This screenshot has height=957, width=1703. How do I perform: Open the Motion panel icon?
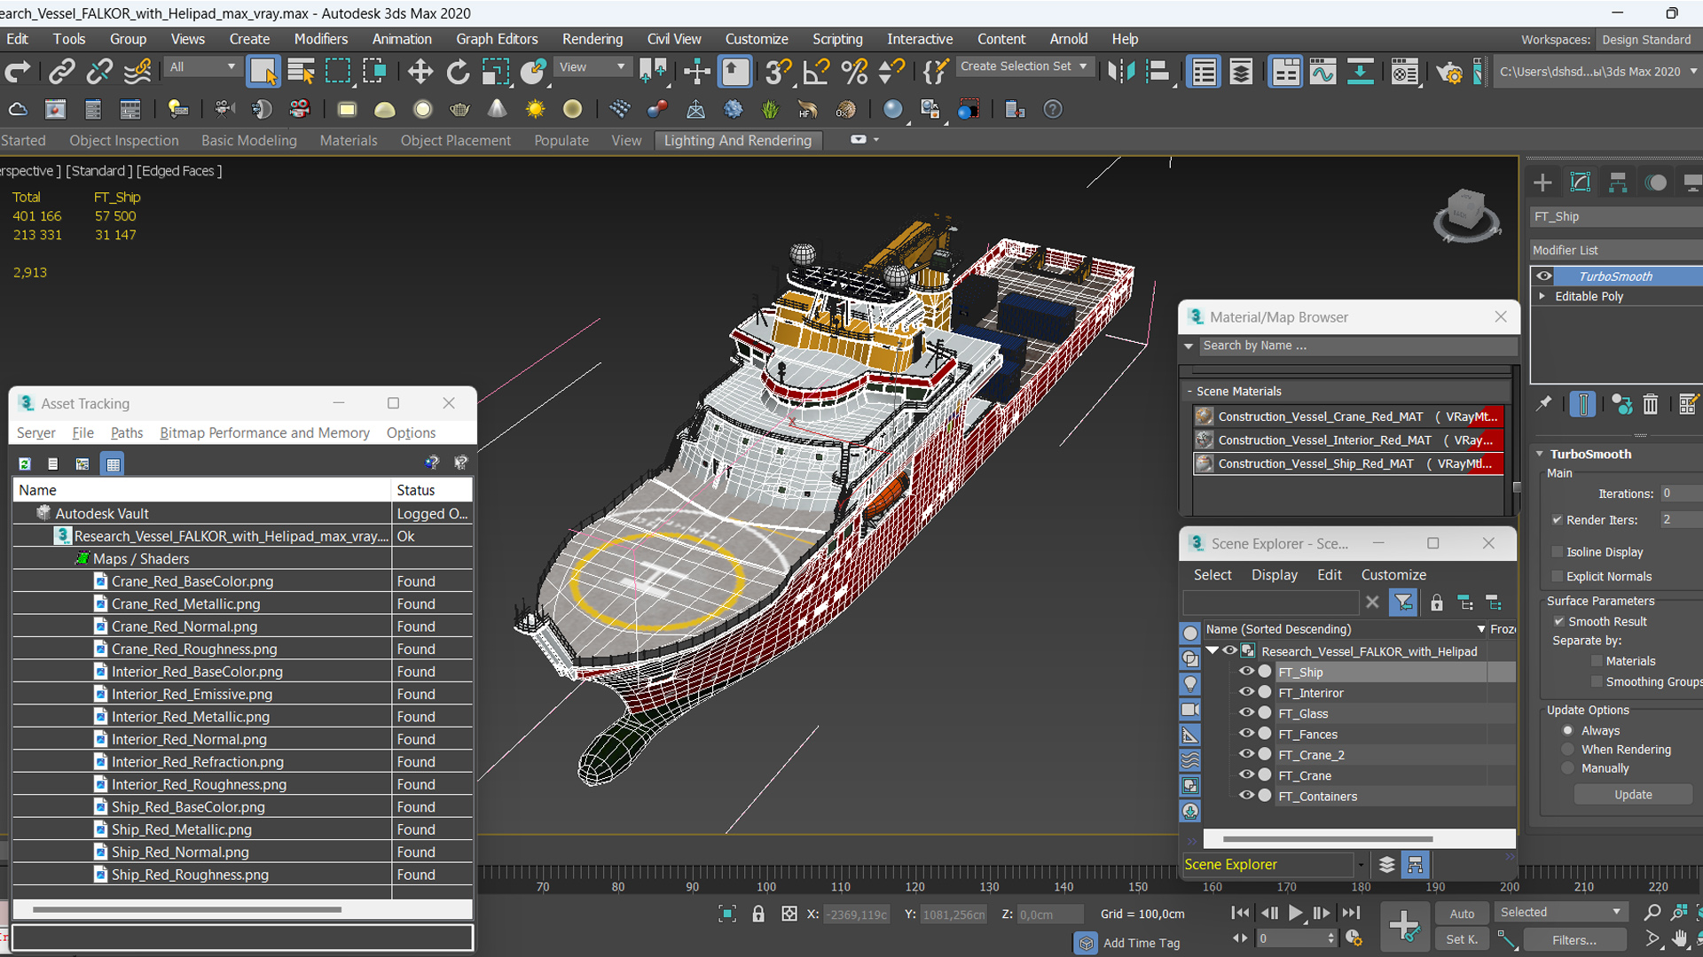click(1655, 183)
